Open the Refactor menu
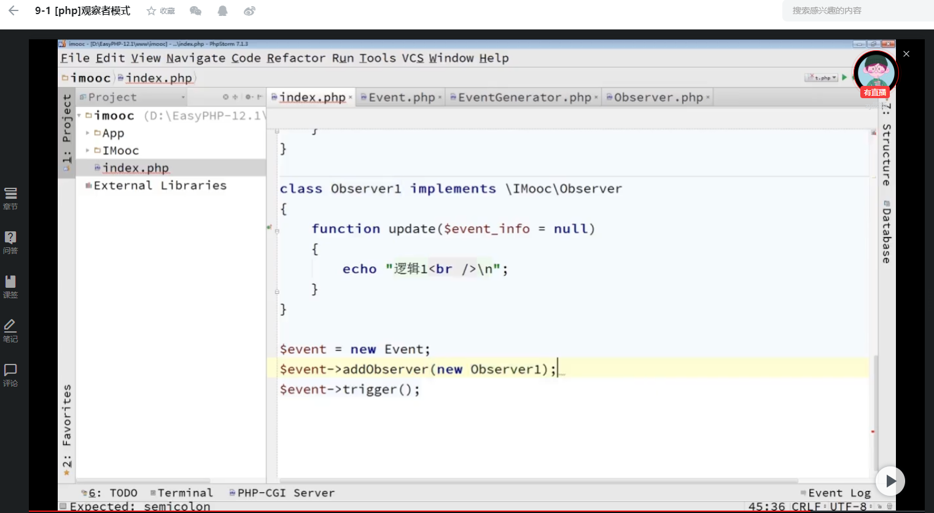The image size is (934, 513). click(x=296, y=58)
